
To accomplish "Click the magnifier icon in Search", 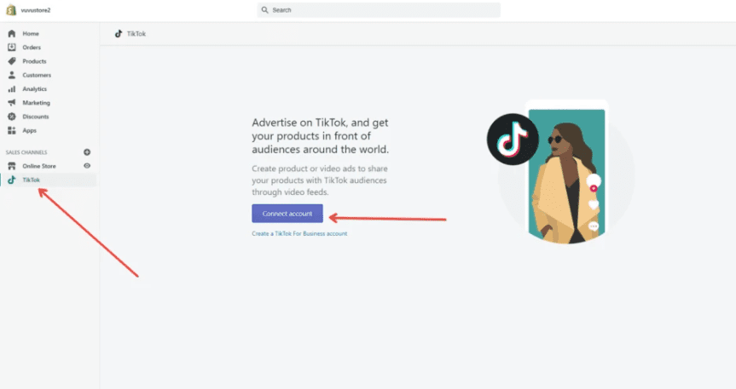I will 264,10.
